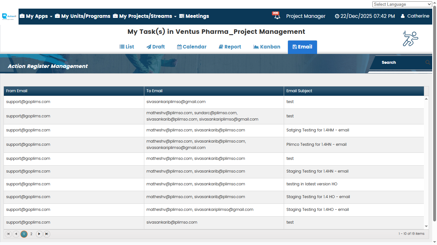
Task: Switch to the Calendar tab
Action: point(192,47)
